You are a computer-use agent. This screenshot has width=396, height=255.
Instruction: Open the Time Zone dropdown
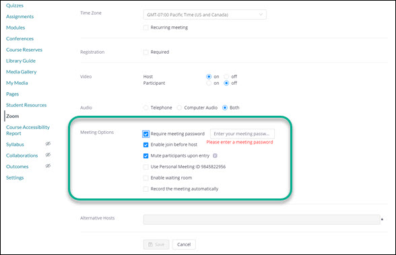(205, 15)
